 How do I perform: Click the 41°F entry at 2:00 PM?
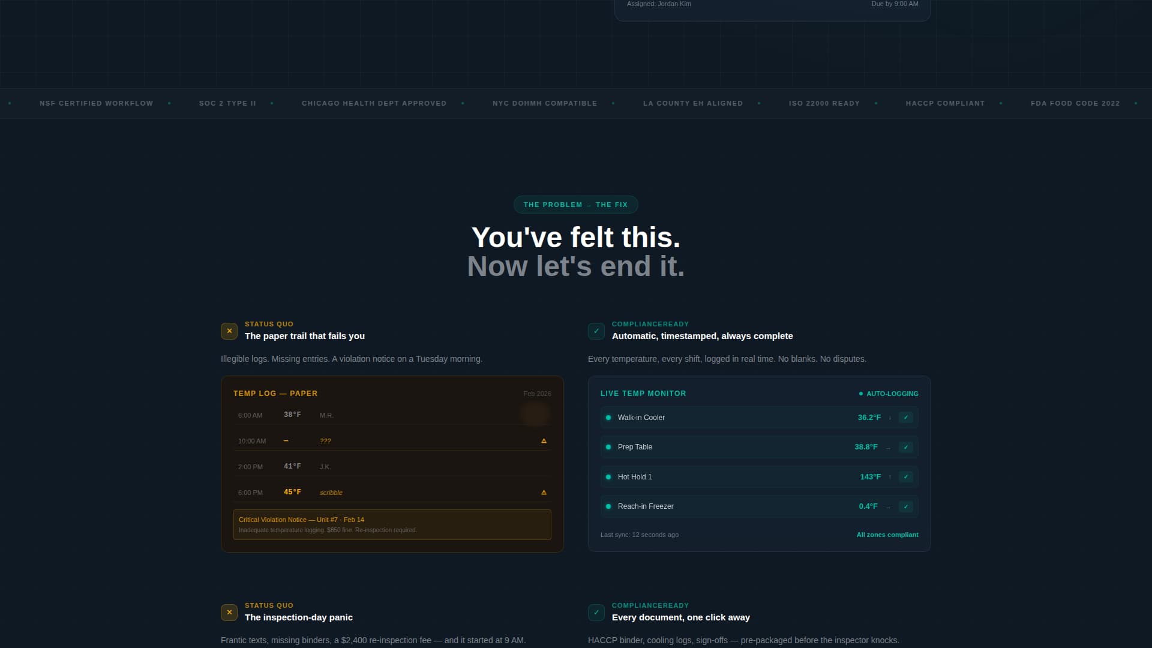coord(292,466)
